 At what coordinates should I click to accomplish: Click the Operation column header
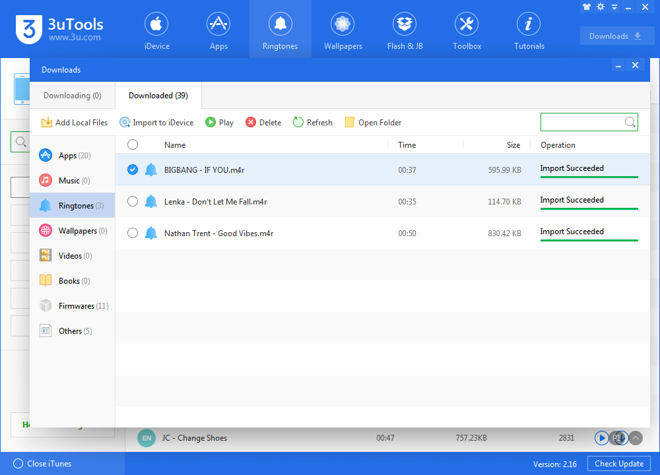558,145
